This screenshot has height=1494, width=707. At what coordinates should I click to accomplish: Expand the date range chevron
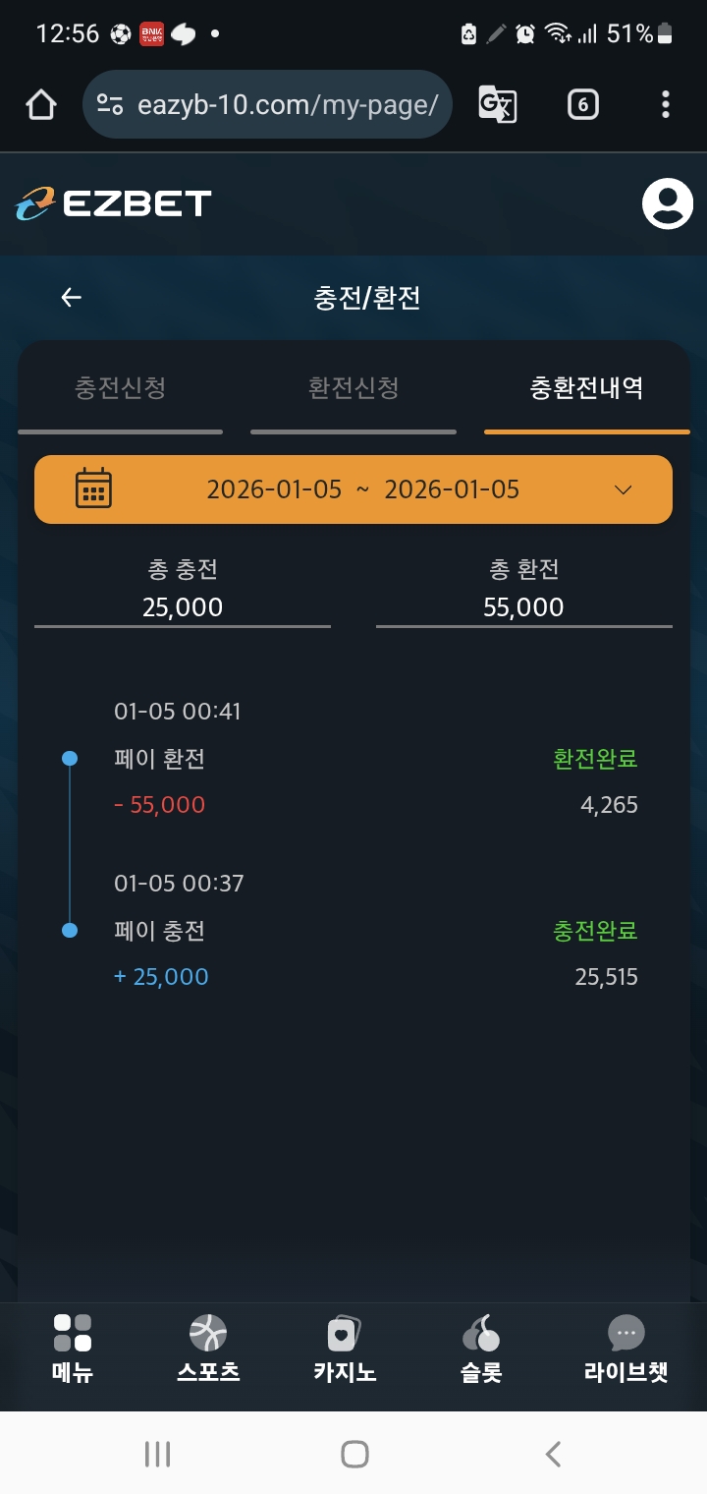point(623,489)
